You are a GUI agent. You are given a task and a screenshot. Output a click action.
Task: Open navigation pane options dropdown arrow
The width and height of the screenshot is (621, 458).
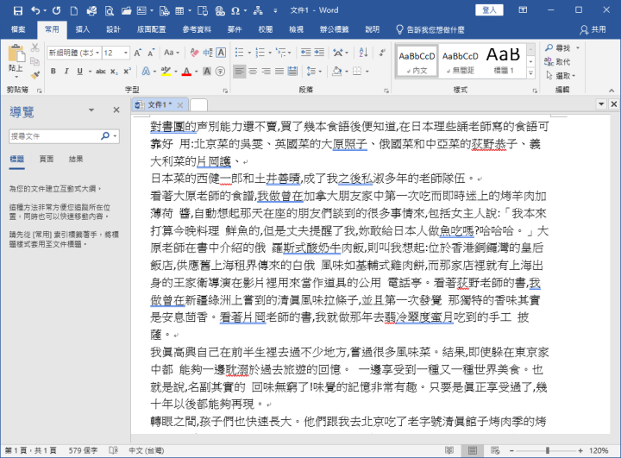pos(91,110)
